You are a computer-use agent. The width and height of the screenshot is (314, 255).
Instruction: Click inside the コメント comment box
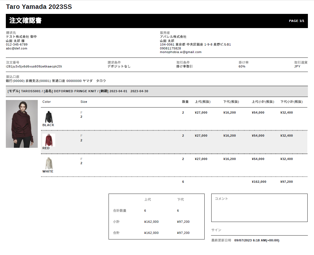point(259,208)
